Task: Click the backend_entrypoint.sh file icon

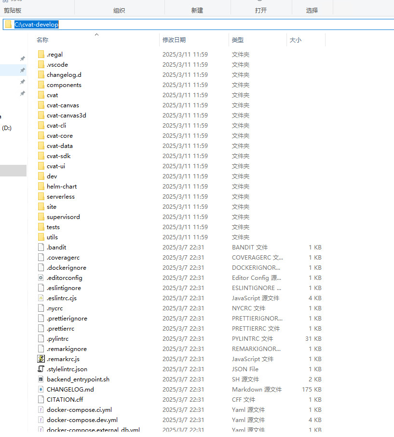Action: coord(41,379)
